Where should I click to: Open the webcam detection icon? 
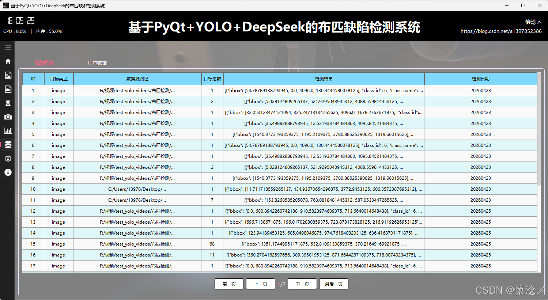[x=8, y=103]
